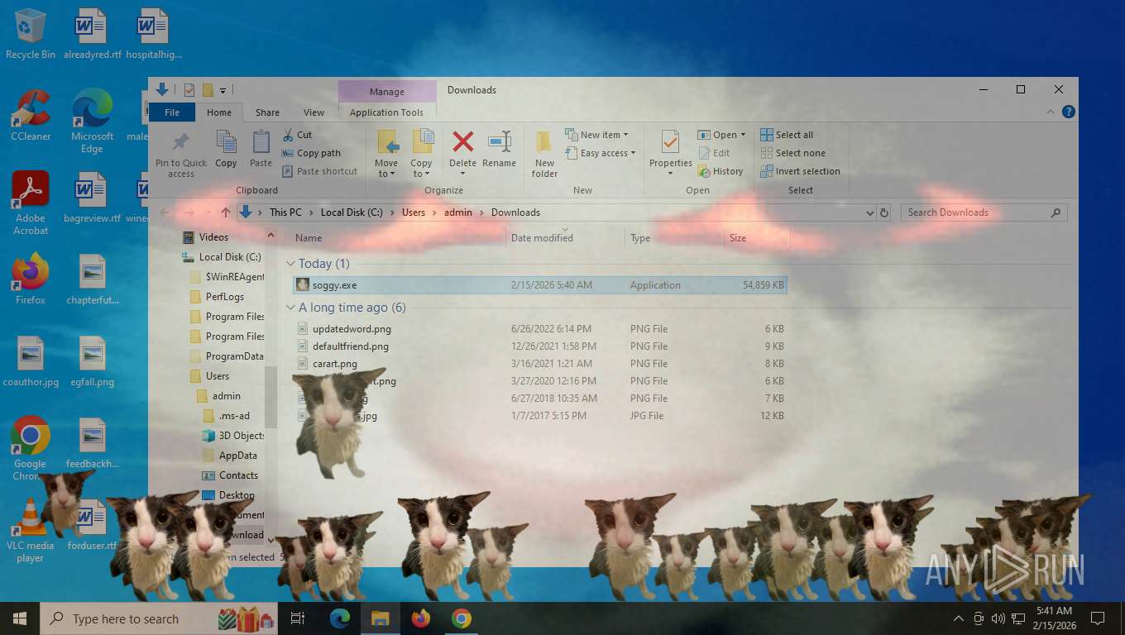Viewport: 1125px width, 635px height.
Task: Click Local Disk (C:) breadcrumb
Action: pos(352,212)
